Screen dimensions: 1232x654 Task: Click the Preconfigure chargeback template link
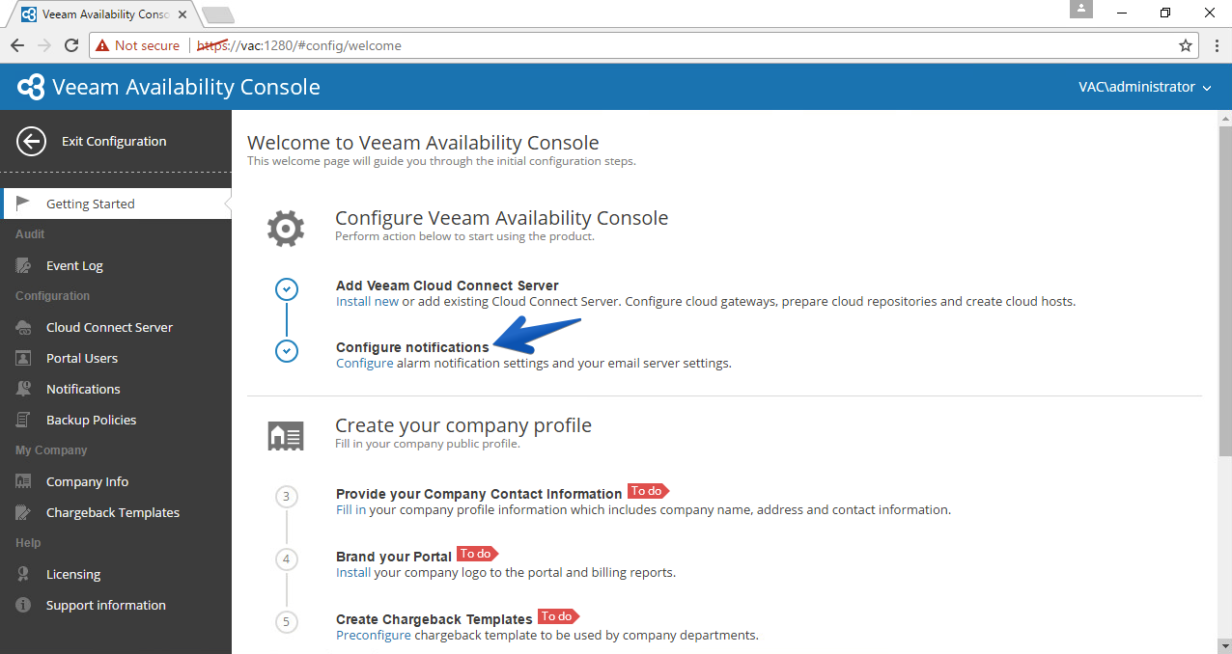373,635
